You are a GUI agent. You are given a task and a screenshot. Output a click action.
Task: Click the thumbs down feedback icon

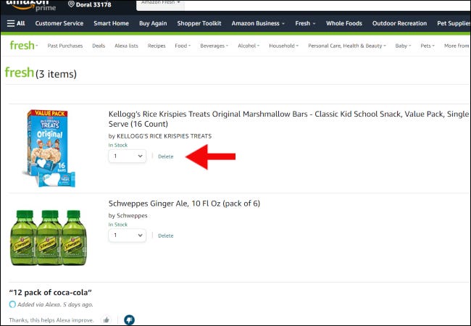click(x=129, y=320)
